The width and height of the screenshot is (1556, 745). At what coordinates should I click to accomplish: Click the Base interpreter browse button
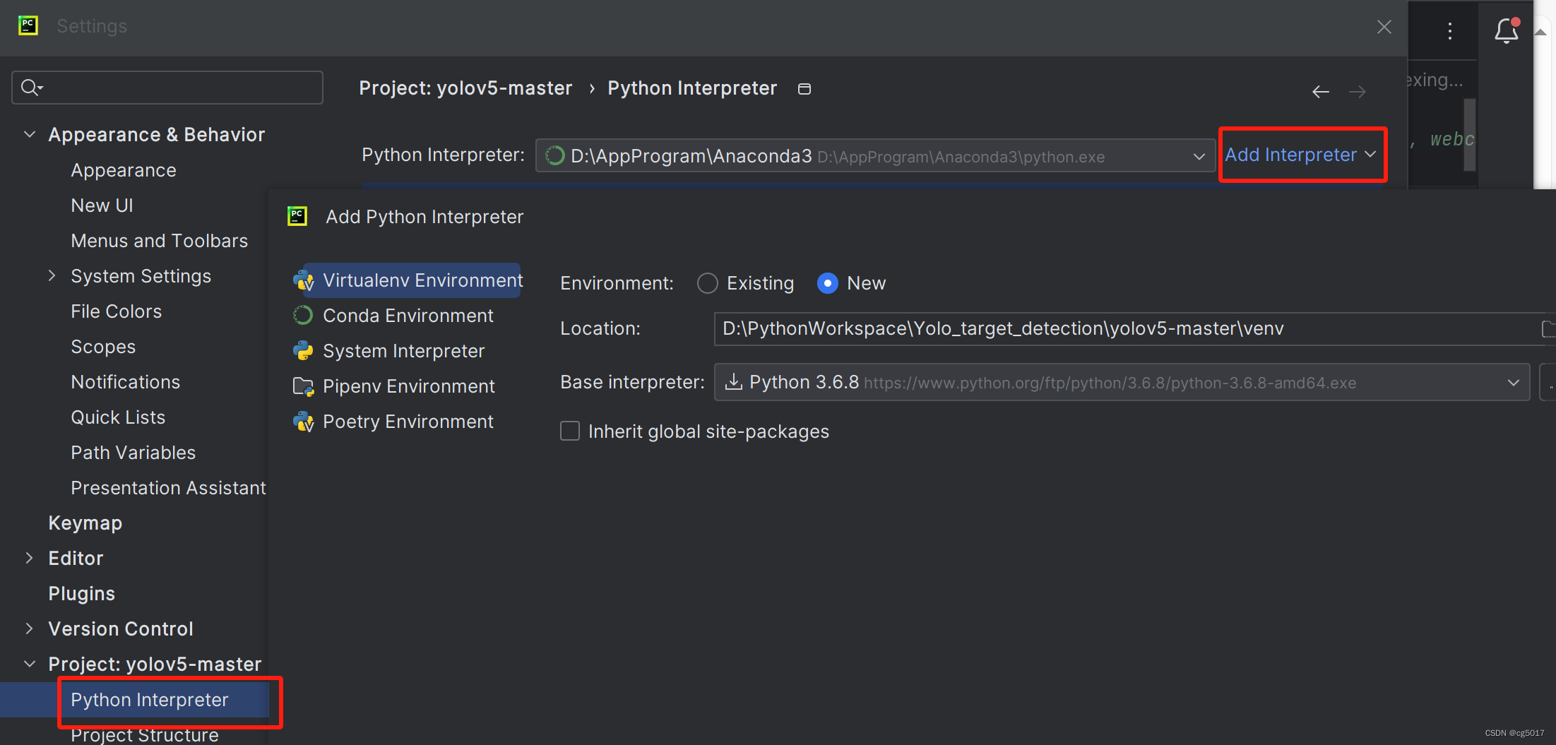(x=1548, y=382)
